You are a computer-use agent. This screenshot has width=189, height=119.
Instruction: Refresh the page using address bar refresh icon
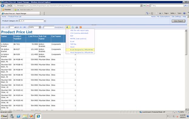[144, 6]
